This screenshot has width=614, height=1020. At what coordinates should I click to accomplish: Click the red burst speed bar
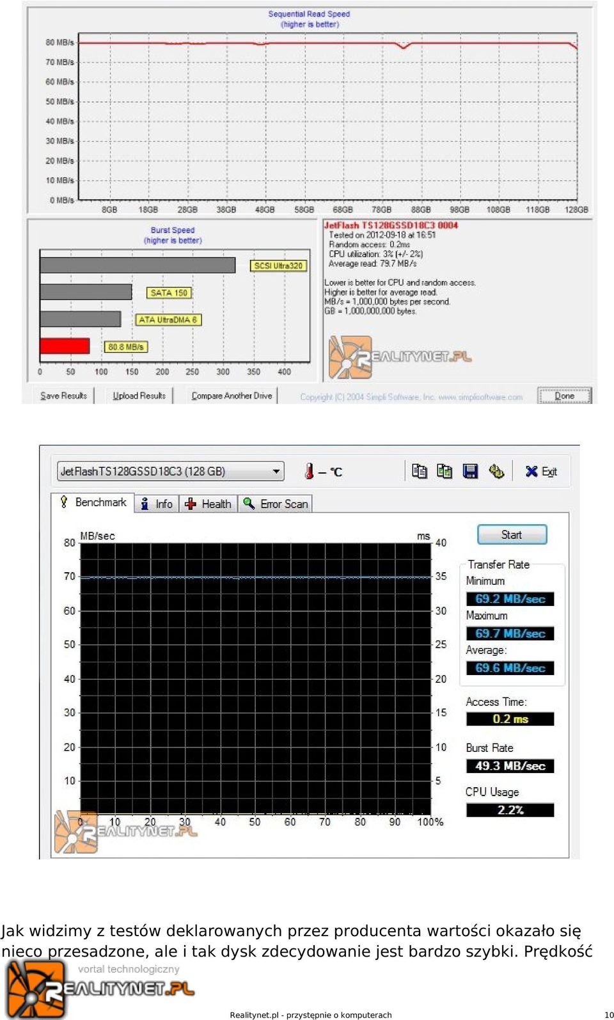tap(65, 346)
